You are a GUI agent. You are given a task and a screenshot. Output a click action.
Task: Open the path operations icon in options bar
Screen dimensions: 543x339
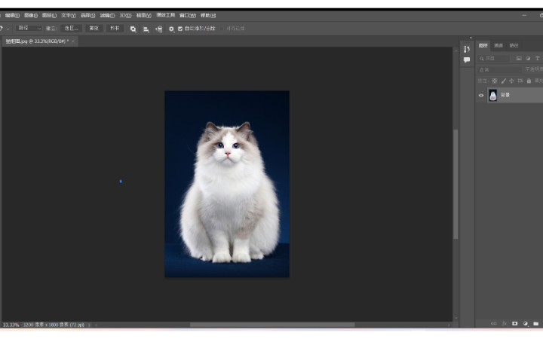[133, 29]
